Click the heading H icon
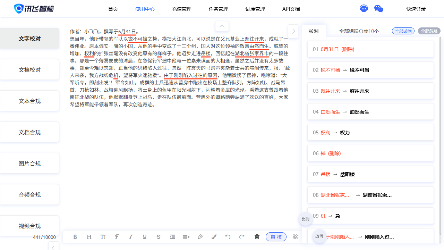The image size is (444, 250). [x=89, y=237]
